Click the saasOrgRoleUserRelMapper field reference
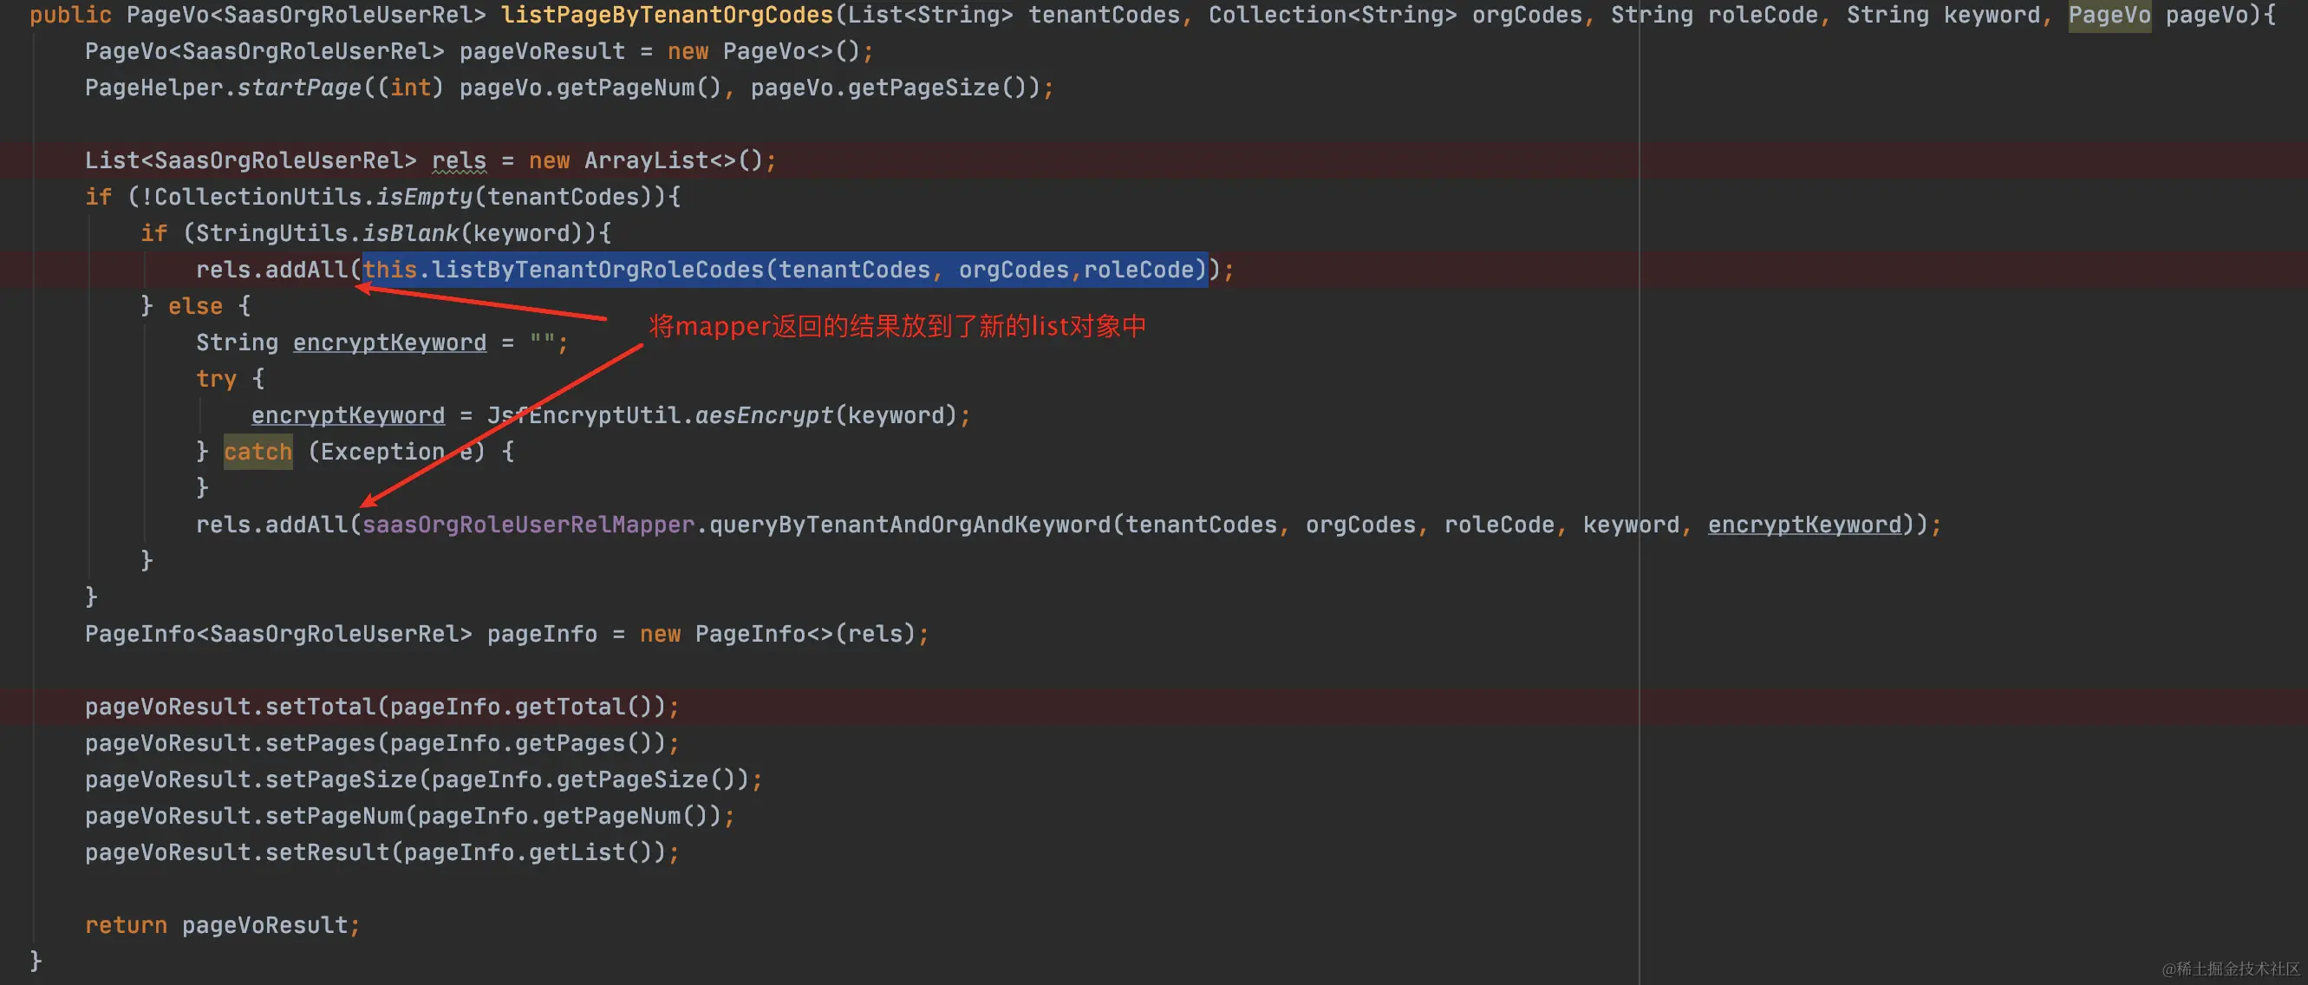This screenshot has height=985, width=2308. coord(529,525)
